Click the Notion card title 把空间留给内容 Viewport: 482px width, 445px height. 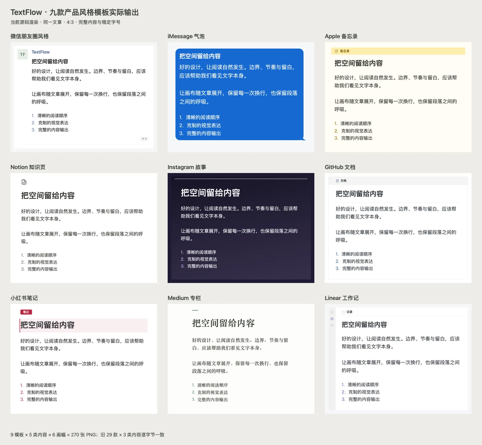[48, 196]
